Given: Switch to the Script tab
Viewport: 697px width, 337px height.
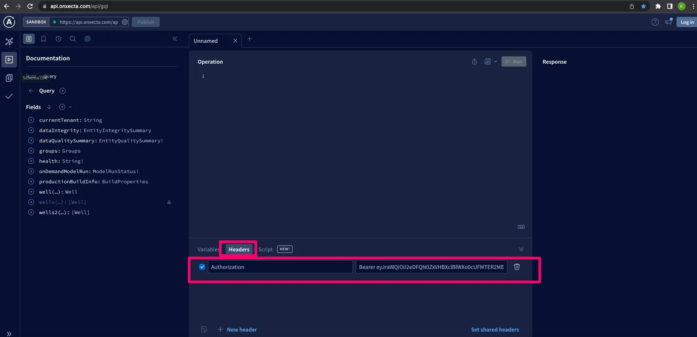Looking at the screenshot, I should coord(265,249).
